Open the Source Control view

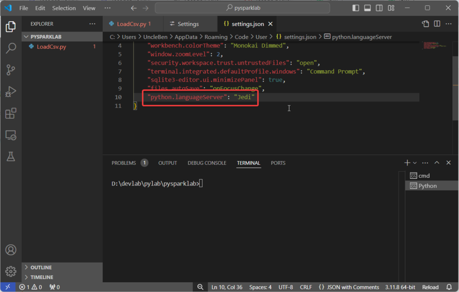[10, 70]
